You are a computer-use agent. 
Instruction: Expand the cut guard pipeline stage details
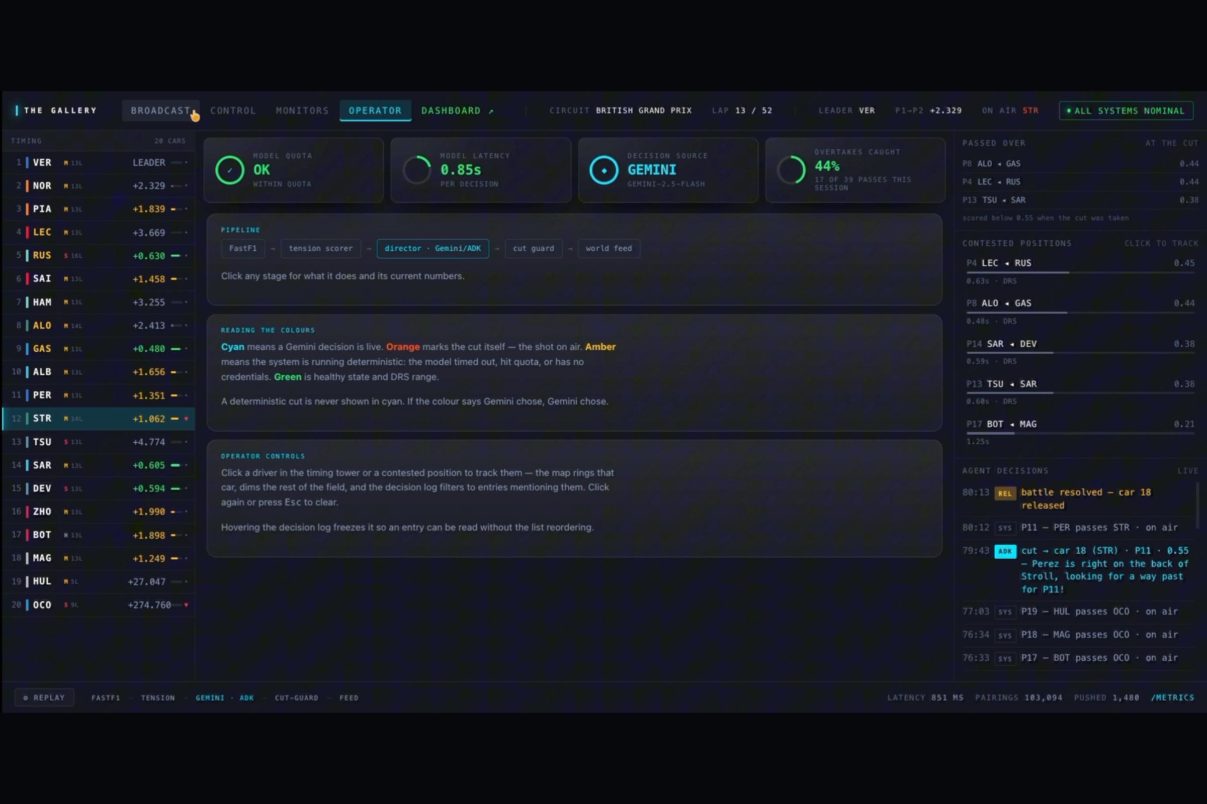[533, 248]
